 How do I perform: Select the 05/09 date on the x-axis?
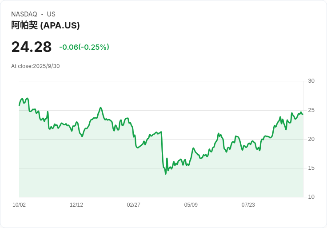tap(191, 205)
